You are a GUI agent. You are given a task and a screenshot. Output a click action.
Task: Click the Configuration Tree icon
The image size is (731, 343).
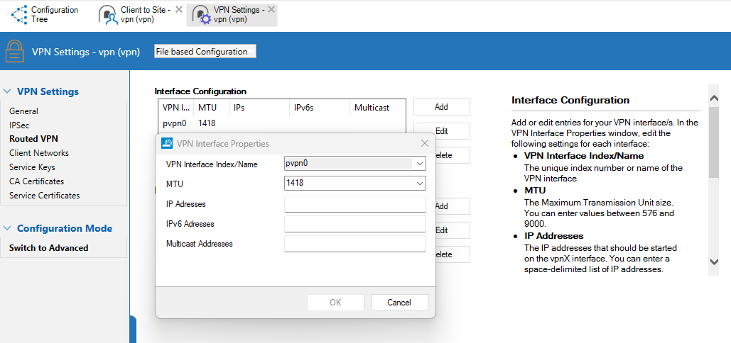[x=19, y=14]
